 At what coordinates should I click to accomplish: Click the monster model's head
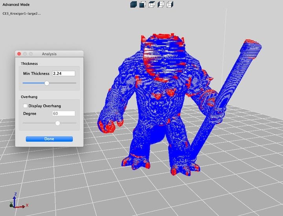pyautogui.click(x=163, y=57)
